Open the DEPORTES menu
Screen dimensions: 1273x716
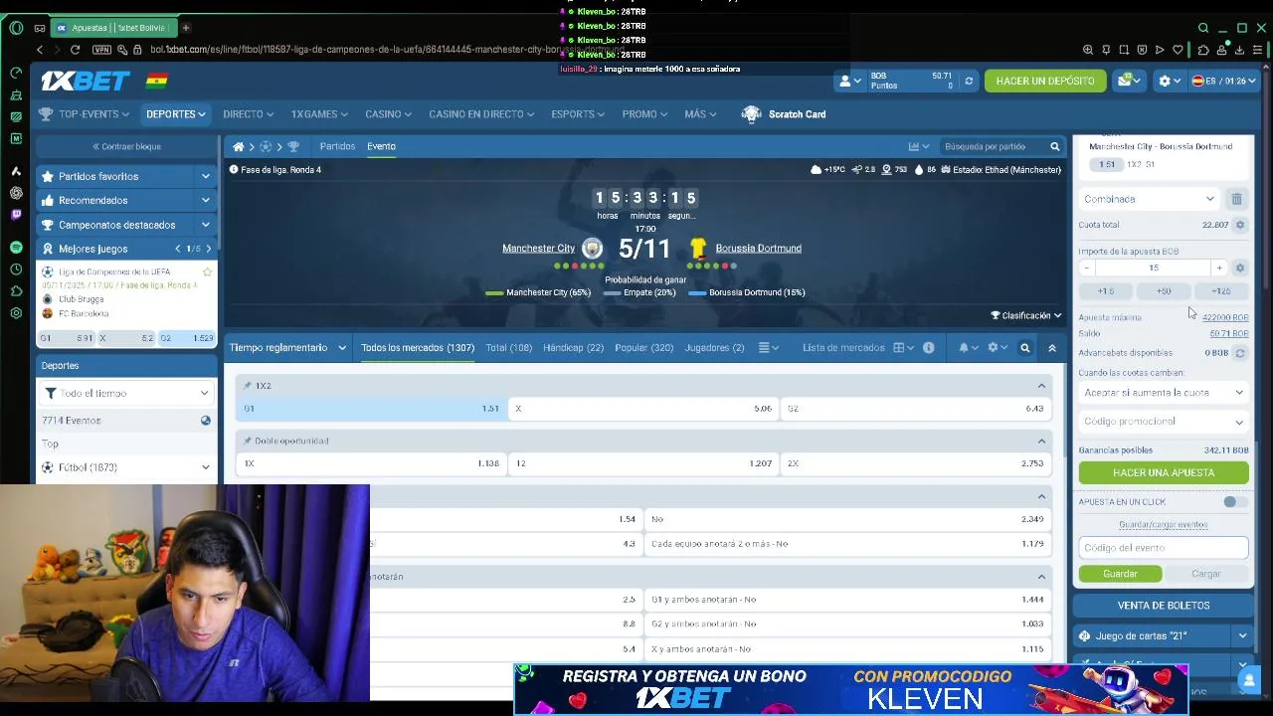pos(175,114)
